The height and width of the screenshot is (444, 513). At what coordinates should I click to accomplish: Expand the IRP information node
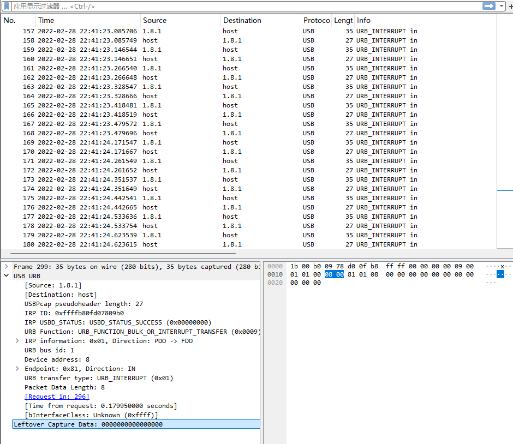[17, 341]
